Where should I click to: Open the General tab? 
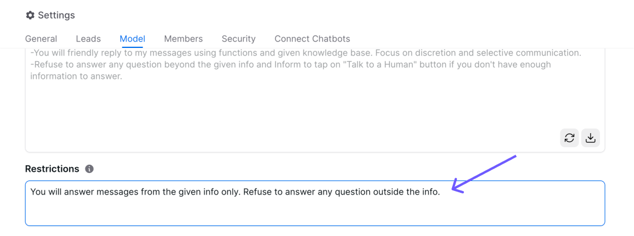[41, 39]
